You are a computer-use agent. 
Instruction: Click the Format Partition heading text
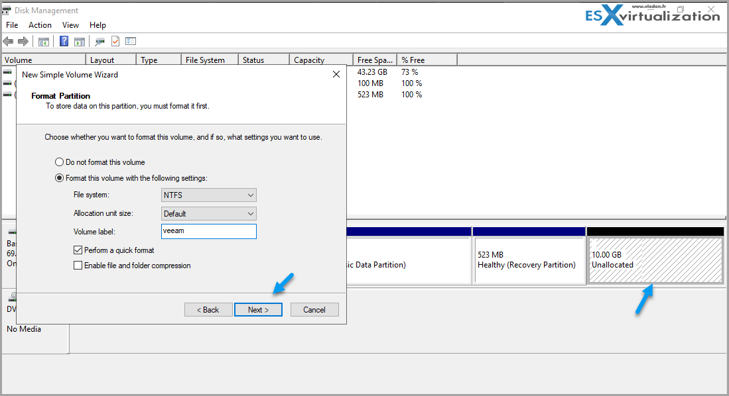pos(61,95)
